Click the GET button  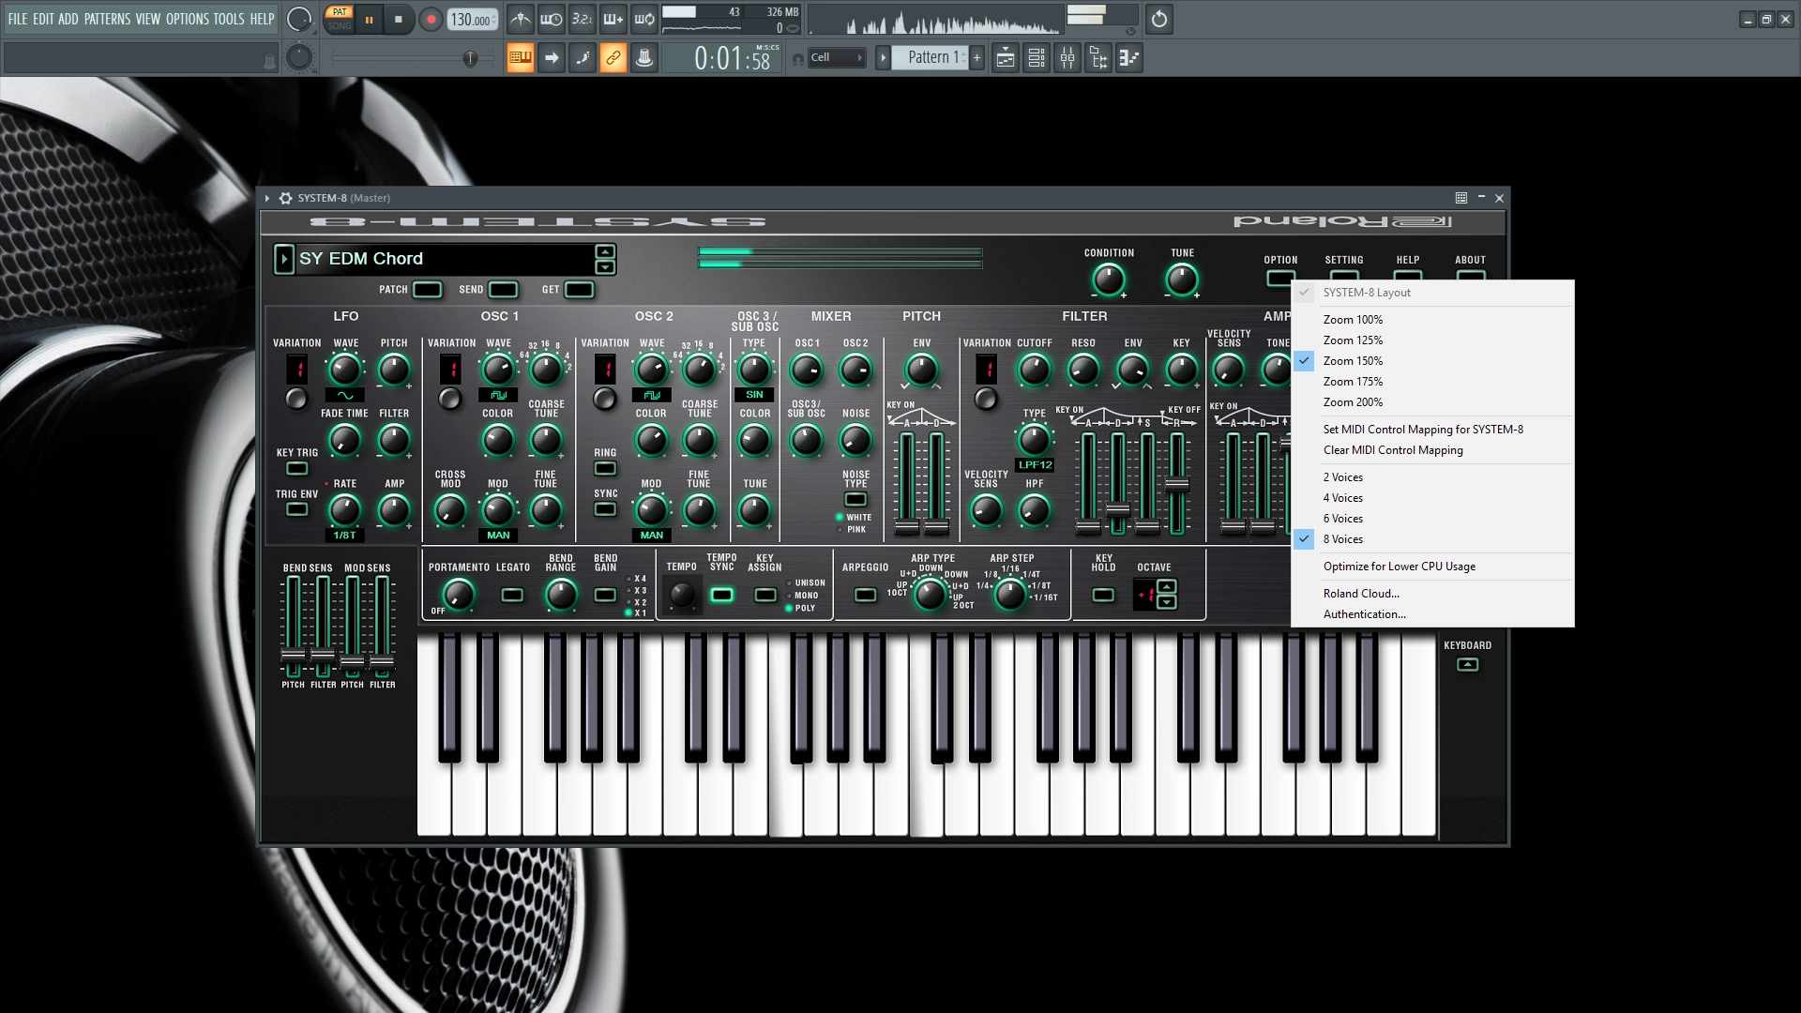(x=579, y=289)
